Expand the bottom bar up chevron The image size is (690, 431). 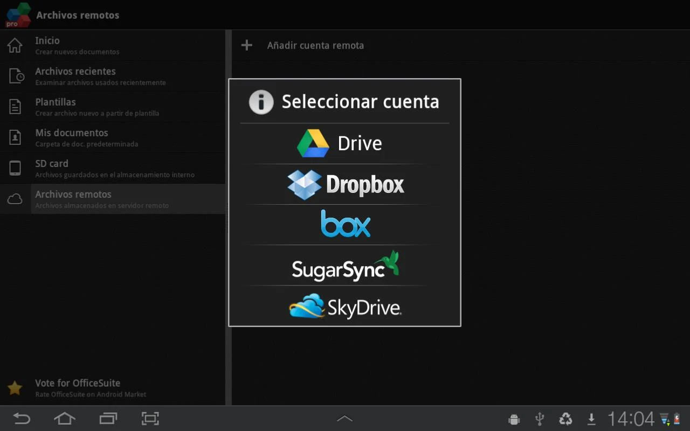(x=344, y=419)
